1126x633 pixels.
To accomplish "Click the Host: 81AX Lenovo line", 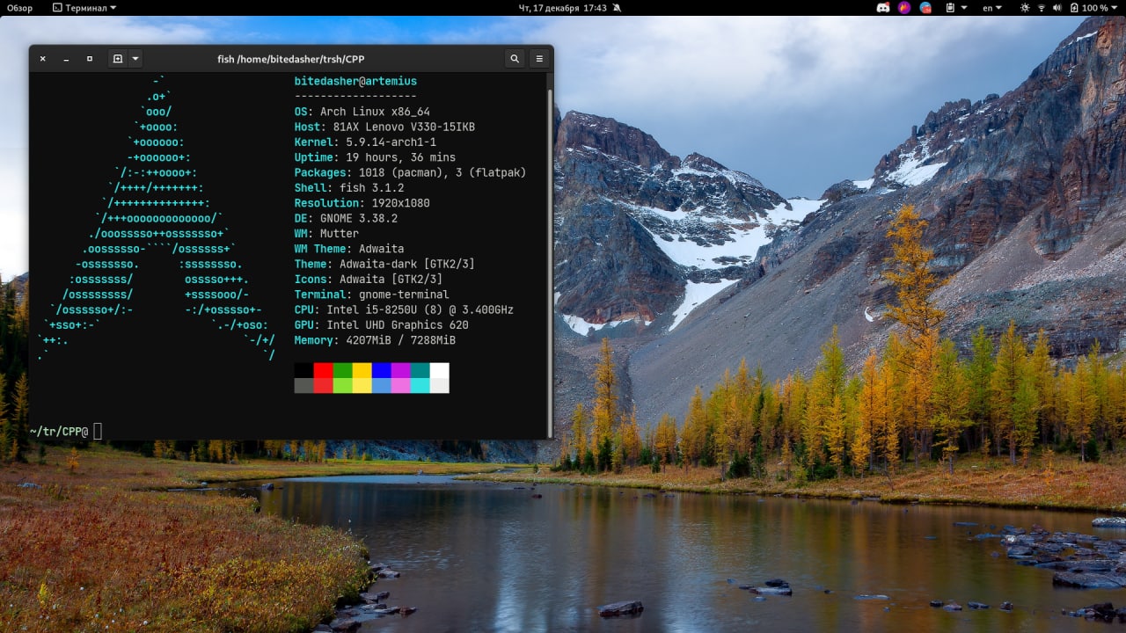I will coord(384,127).
